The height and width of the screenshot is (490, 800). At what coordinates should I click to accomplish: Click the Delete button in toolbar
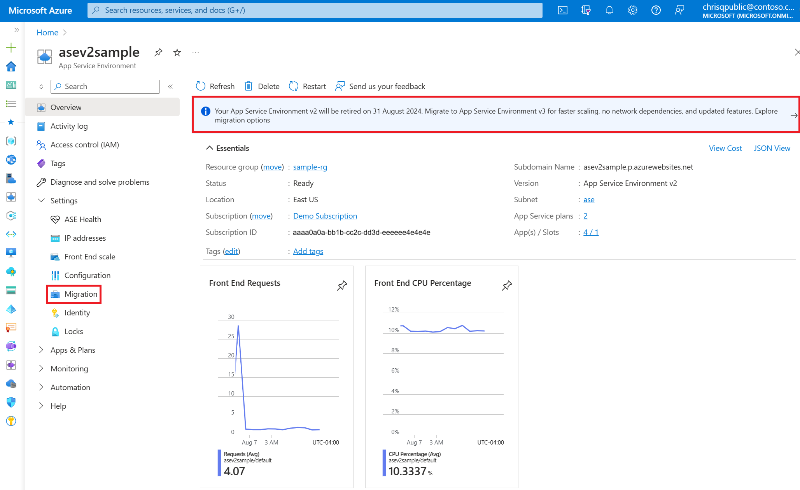(x=262, y=86)
